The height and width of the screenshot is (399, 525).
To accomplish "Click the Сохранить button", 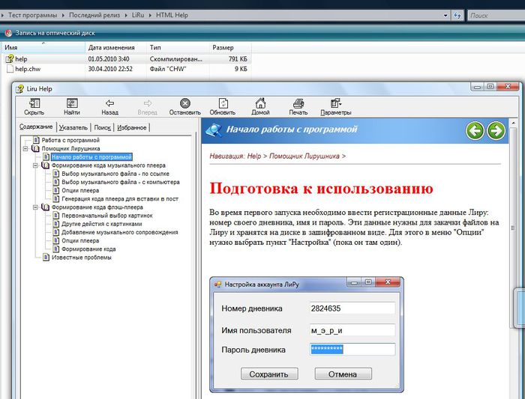I will [x=269, y=374].
